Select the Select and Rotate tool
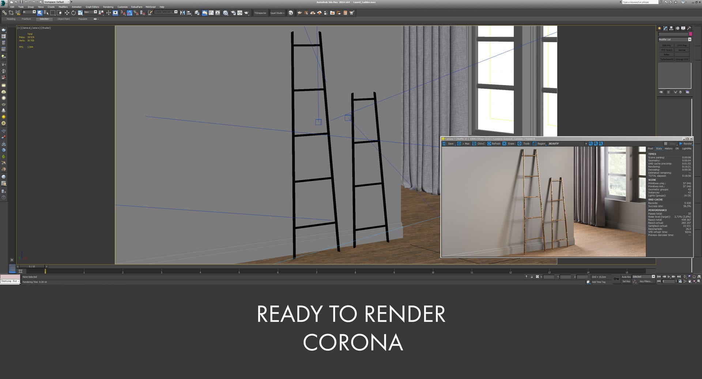Screen dimensions: 702x379 (x=73, y=13)
